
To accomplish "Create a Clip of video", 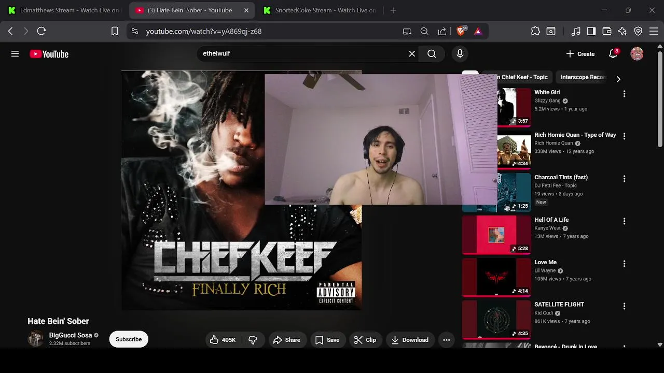I will [x=365, y=340].
